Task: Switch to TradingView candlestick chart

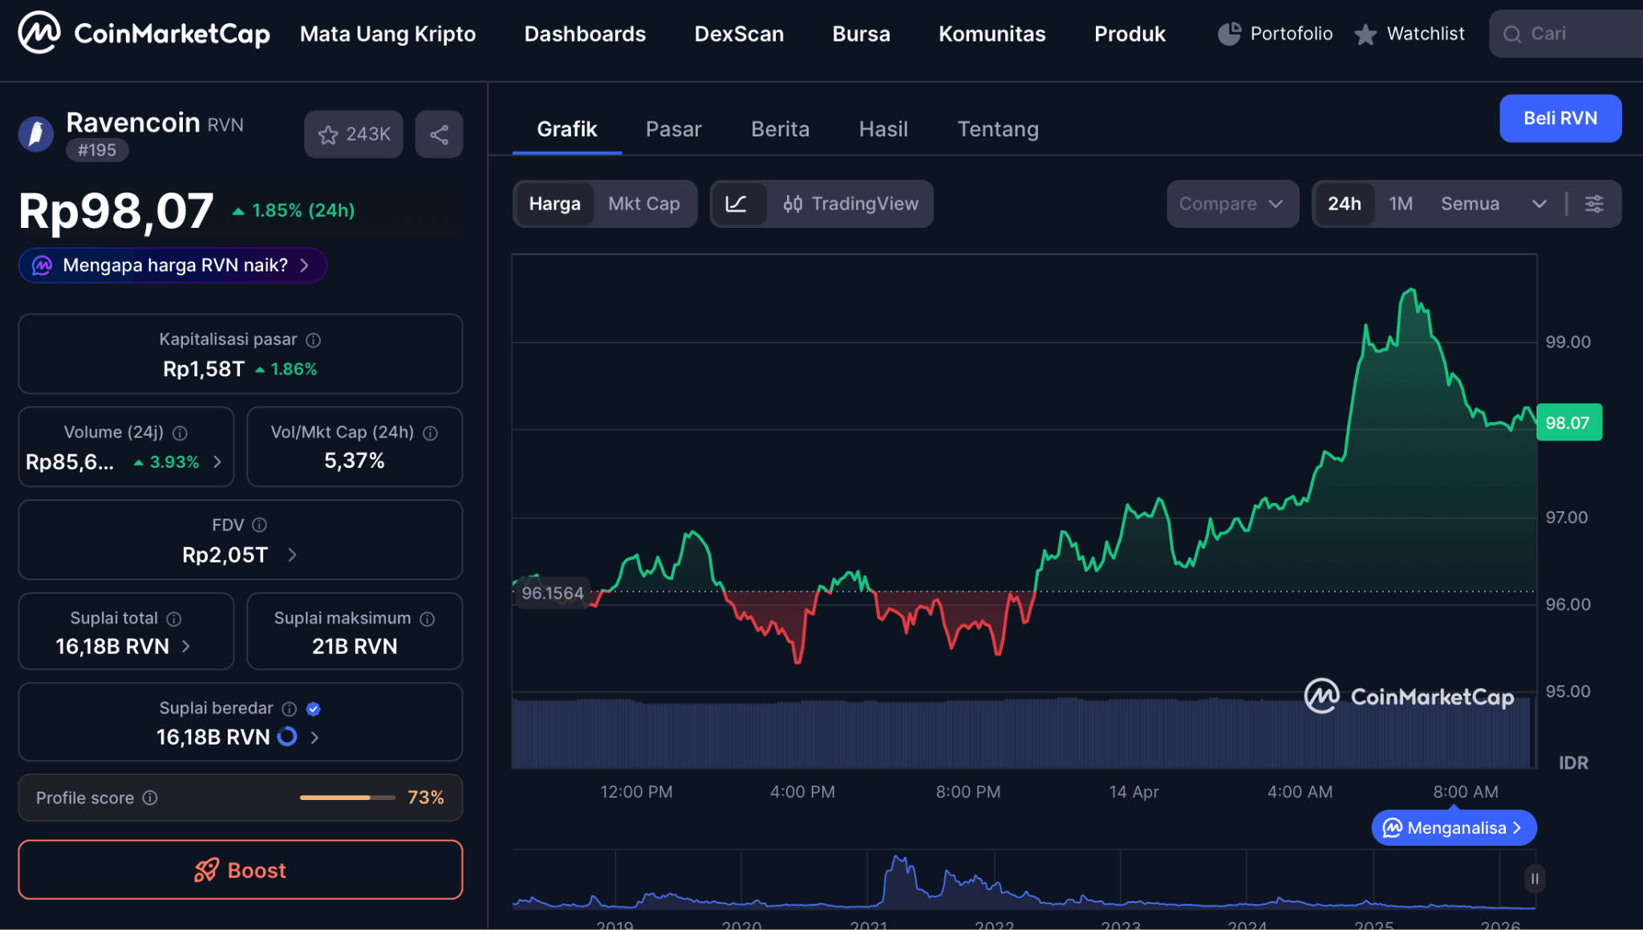Action: 852,204
